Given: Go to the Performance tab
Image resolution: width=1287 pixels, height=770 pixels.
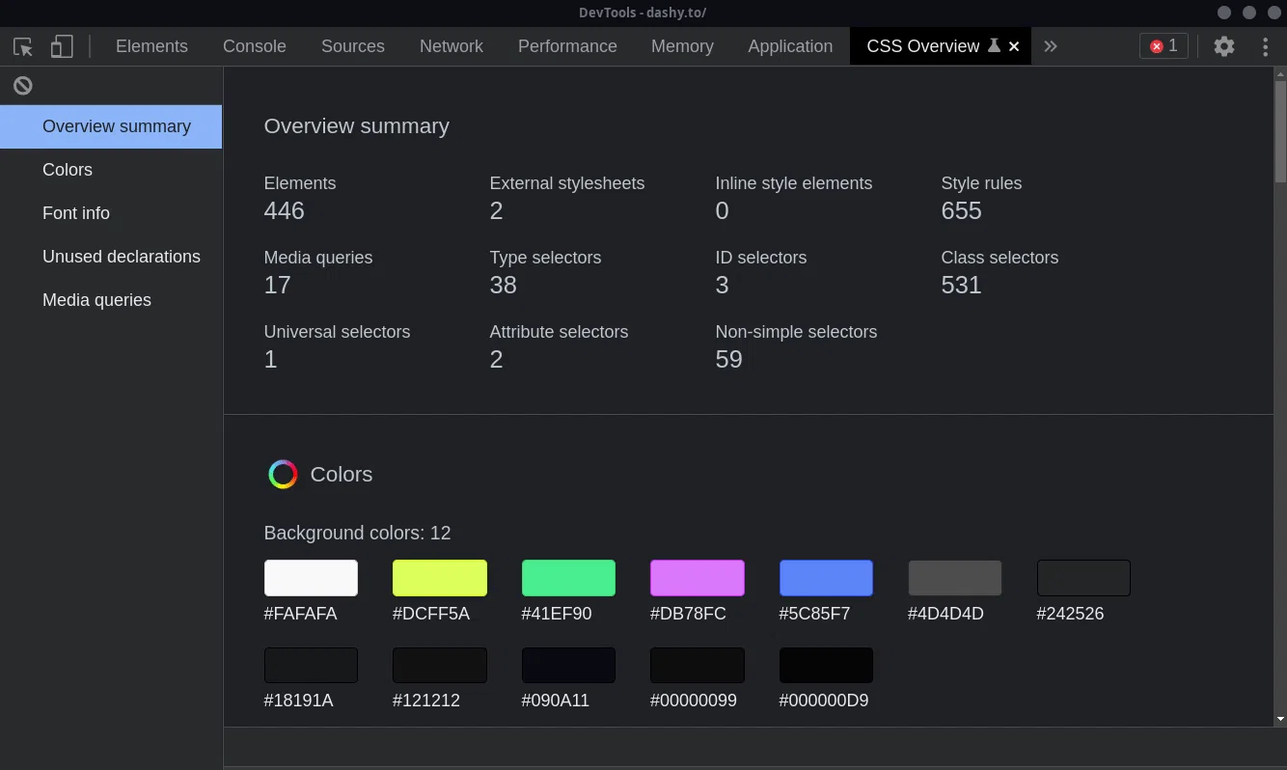Looking at the screenshot, I should 567,46.
